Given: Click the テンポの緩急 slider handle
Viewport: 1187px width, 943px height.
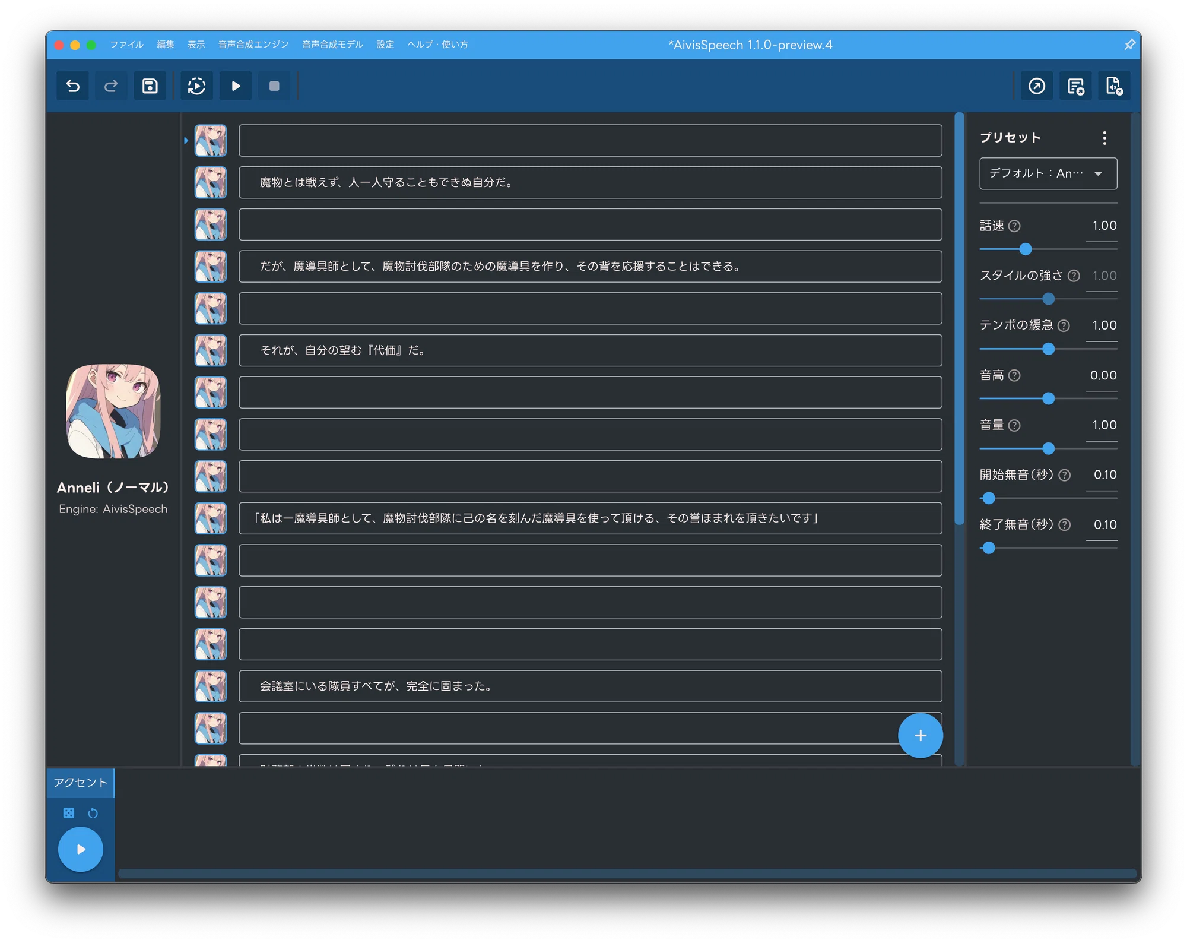Looking at the screenshot, I should (x=1049, y=349).
